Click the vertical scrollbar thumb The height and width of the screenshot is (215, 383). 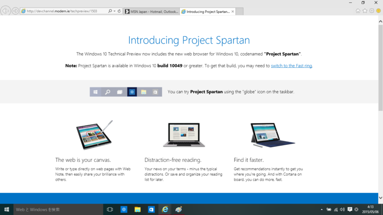click(381, 67)
